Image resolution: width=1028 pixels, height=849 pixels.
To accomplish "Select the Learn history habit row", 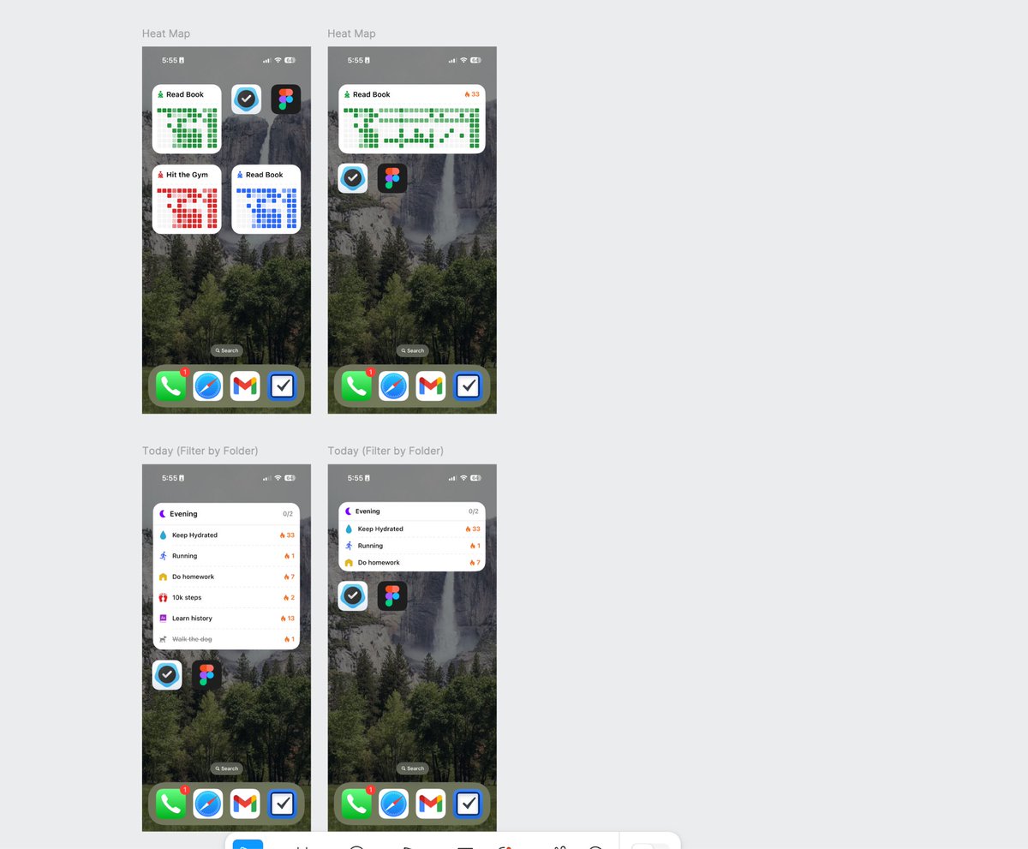I will 227,618.
